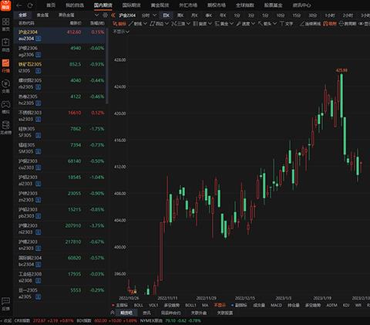Screen dimensions: 370x325
Task: Open the 关联外盘 bottom tab
Action: click(199, 313)
